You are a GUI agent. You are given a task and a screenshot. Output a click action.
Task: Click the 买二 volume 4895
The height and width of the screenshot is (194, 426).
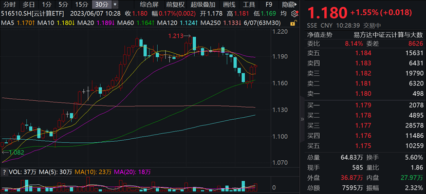[416, 115]
